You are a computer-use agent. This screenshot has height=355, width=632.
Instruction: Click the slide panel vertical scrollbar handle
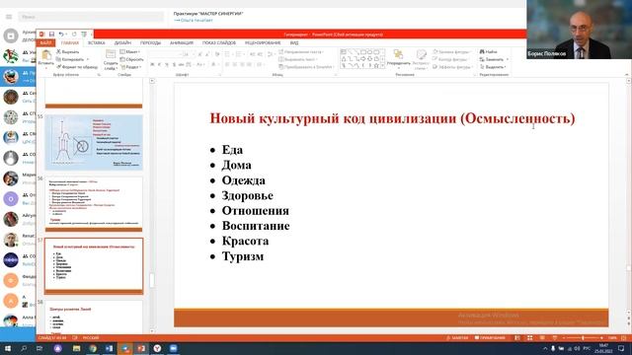coord(152,280)
